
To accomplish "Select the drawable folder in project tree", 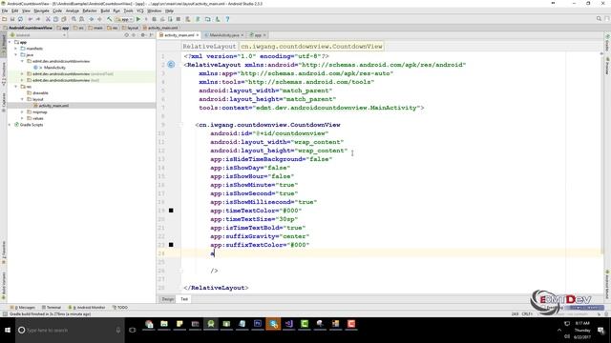I will (x=40, y=93).
